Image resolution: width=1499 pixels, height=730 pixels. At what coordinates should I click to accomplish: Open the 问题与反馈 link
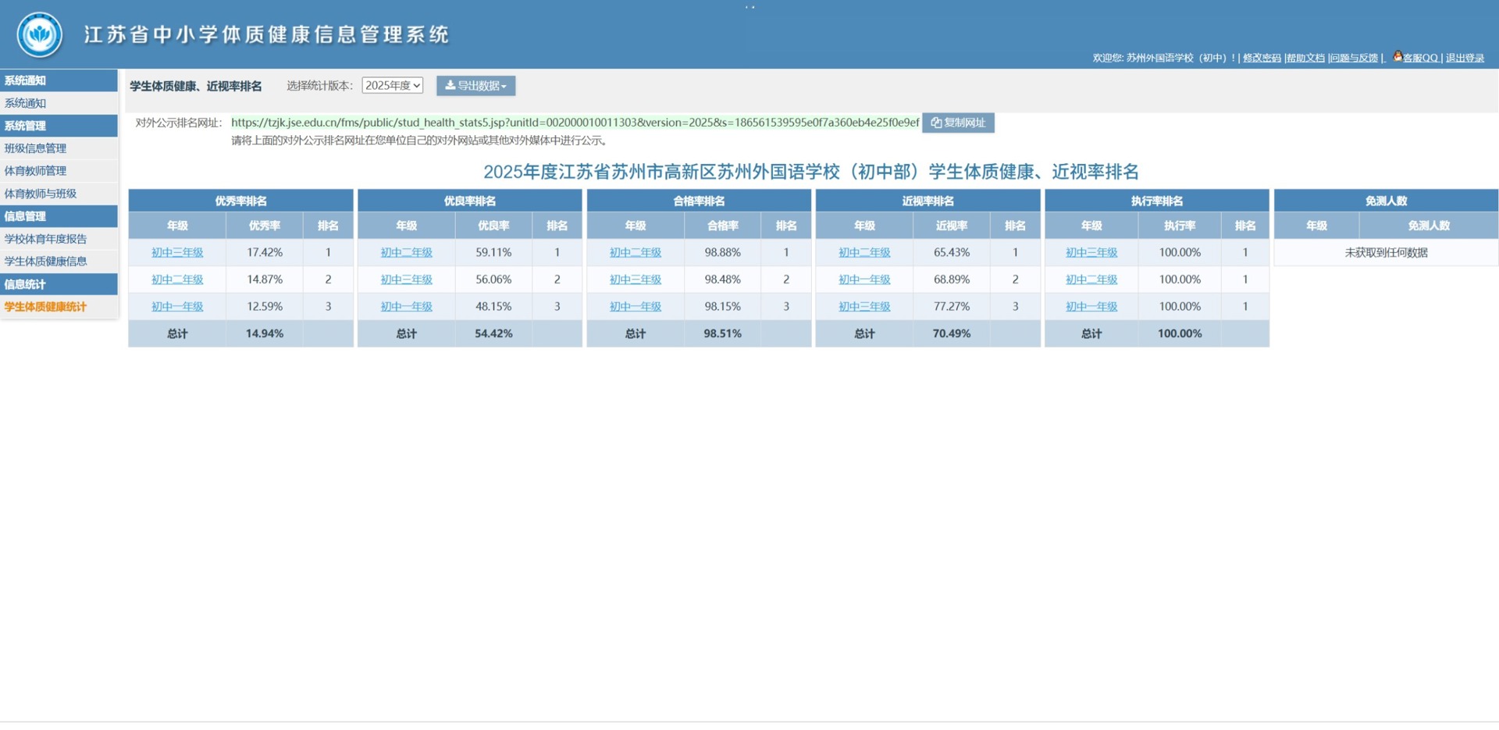coord(1355,58)
